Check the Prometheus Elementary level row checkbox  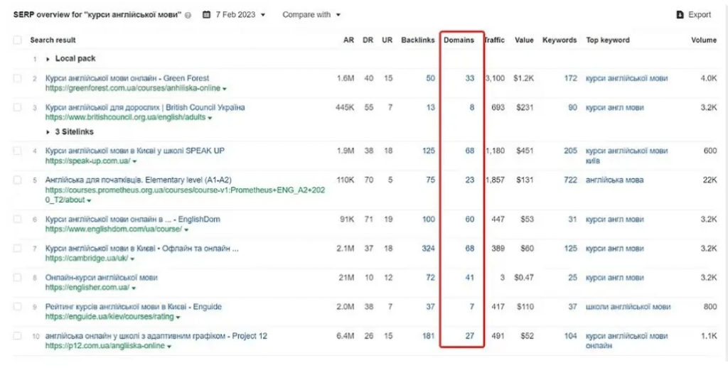coord(18,180)
